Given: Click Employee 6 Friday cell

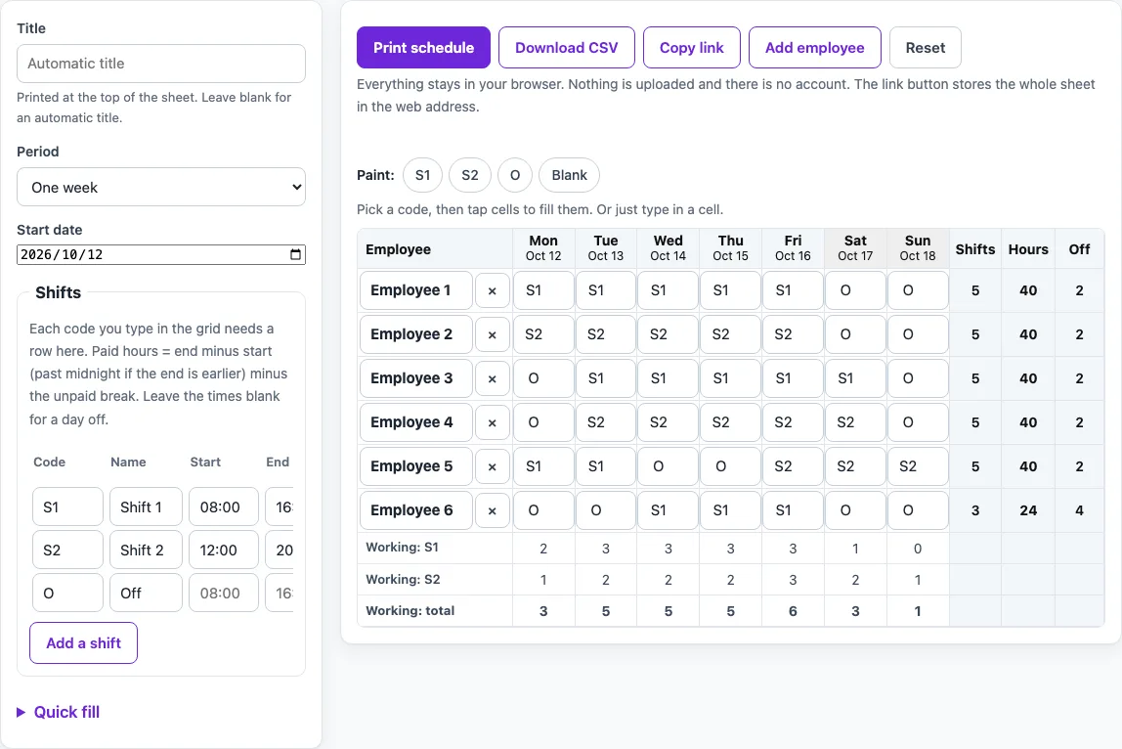Looking at the screenshot, I should (x=793, y=510).
